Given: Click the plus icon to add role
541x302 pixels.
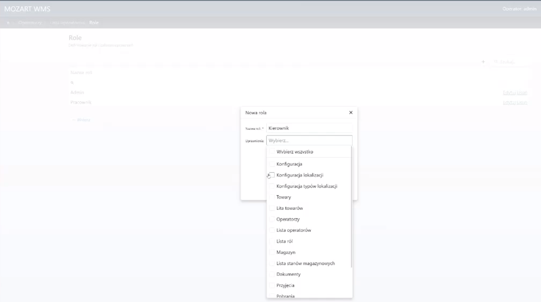Looking at the screenshot, I should click(x=483, y=62).
